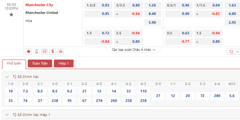Pick 3-2 correct score odds 21
This screenshot has height=120, width=240.
click(x=84, y=91)
